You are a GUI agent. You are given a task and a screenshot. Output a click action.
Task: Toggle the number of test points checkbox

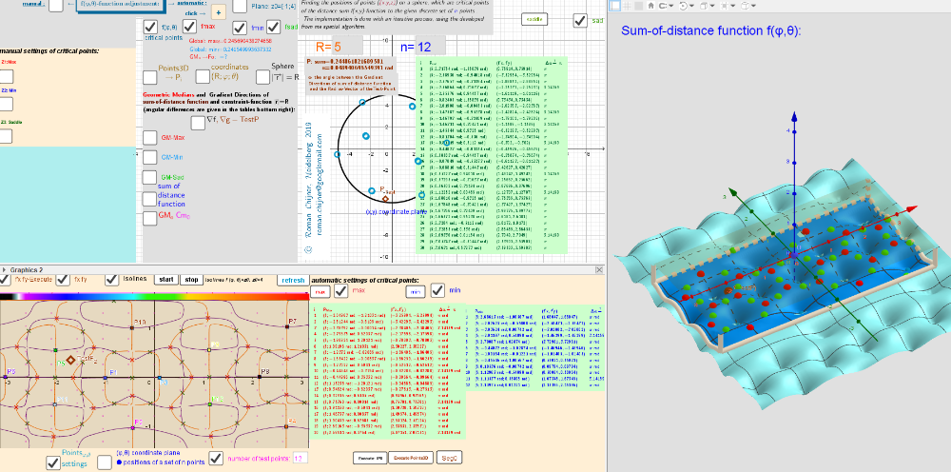click(215, 458)
